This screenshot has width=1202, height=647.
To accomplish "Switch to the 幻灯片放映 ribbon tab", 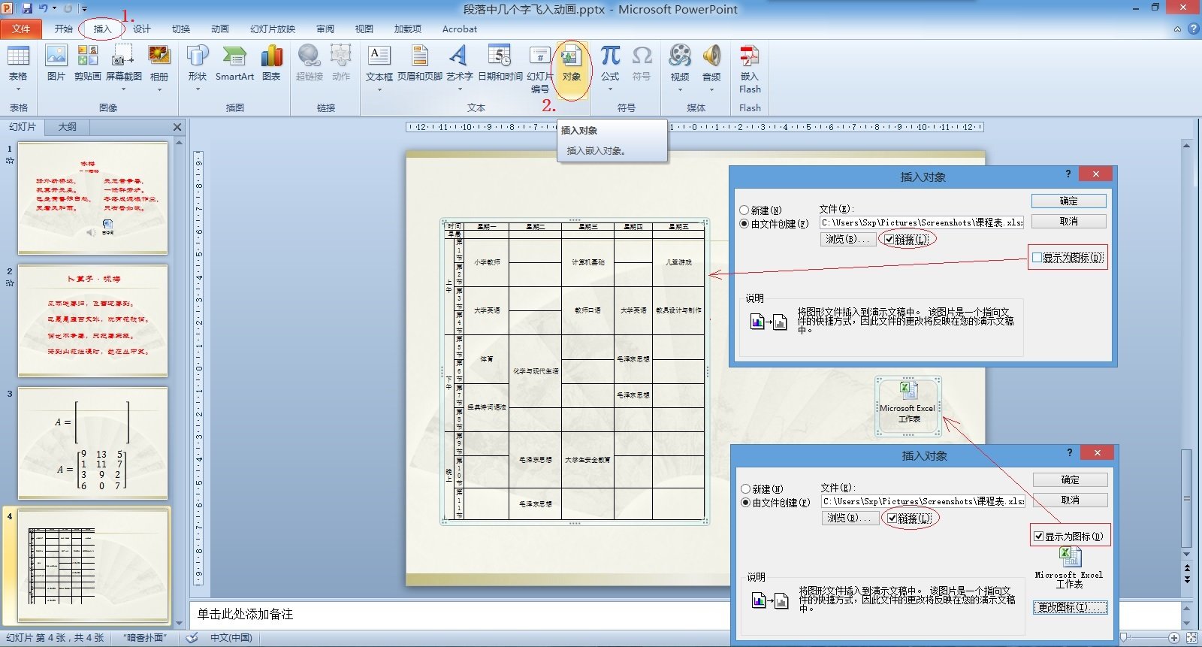I will (273, 29).
